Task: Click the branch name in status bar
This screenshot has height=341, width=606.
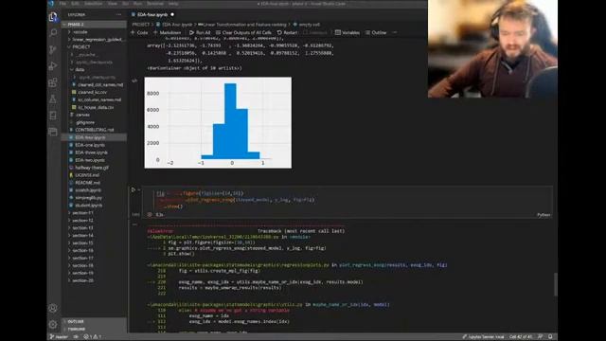Action: click(59, 337)
